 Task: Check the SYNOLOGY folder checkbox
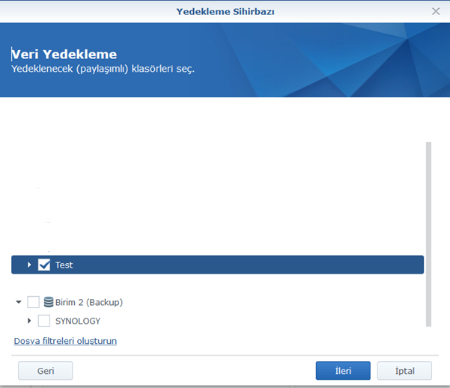coord(44,321)
